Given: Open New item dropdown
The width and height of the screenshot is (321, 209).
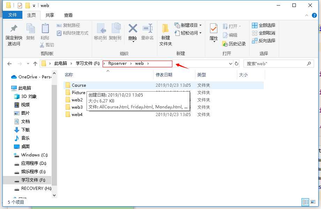Looking at the screenshot, I should tap(188, 25).
